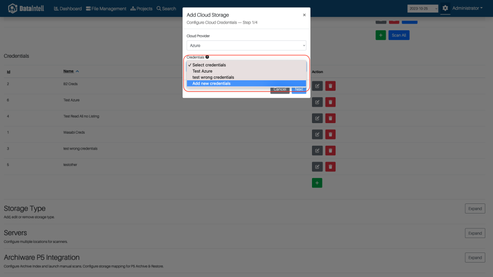Open the date selector 2023-10-25
This screenshot has width=493, height=277.
(x=423, y=9)
